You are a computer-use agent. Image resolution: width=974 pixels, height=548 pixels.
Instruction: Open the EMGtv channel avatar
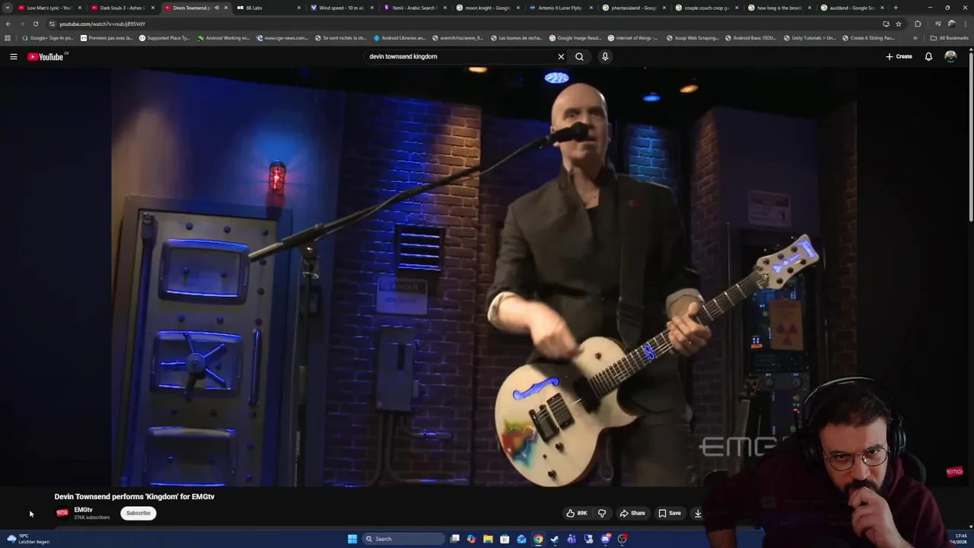[62, 513]
